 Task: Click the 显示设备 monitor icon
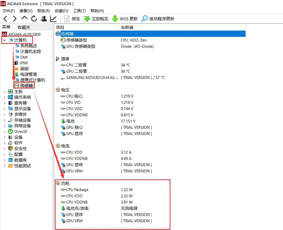point(10,109)
